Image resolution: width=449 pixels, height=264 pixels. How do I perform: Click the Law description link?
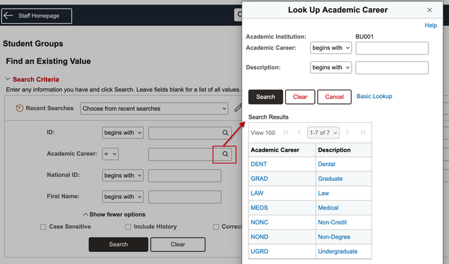[323, 193]
